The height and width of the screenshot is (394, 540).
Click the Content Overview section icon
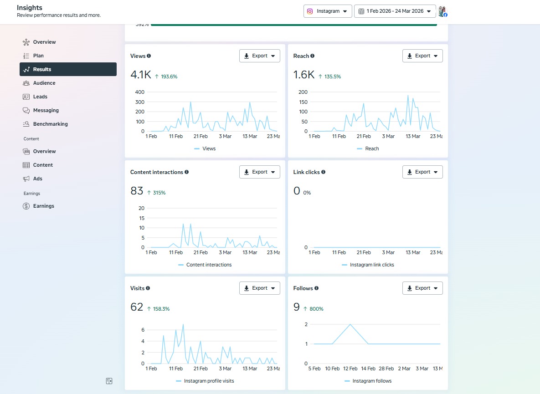tap(26, 151)
